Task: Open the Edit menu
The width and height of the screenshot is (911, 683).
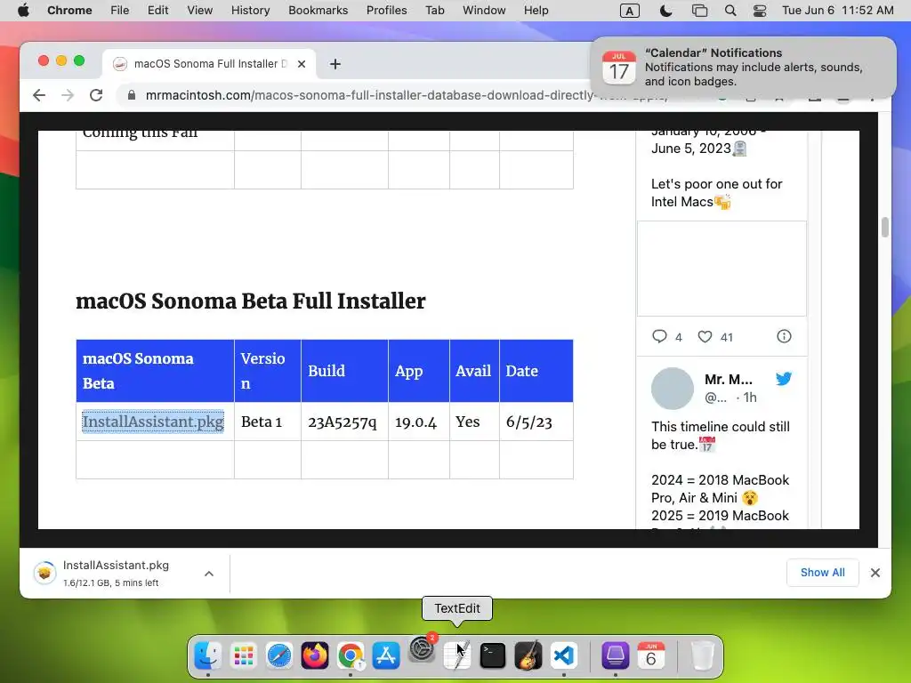Action: (x=157, y=11)
